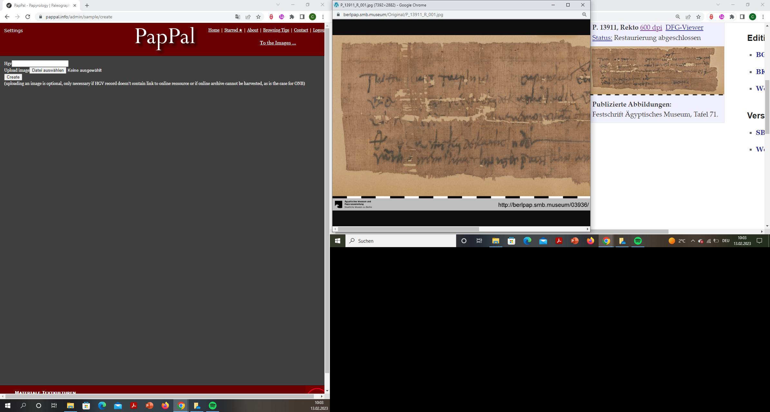Image resolution: width=770 pixels, height=412 pixels.
Task: Click the Suchen search box in taskbar
Action: pyautogui.click(x=401, y=241)
